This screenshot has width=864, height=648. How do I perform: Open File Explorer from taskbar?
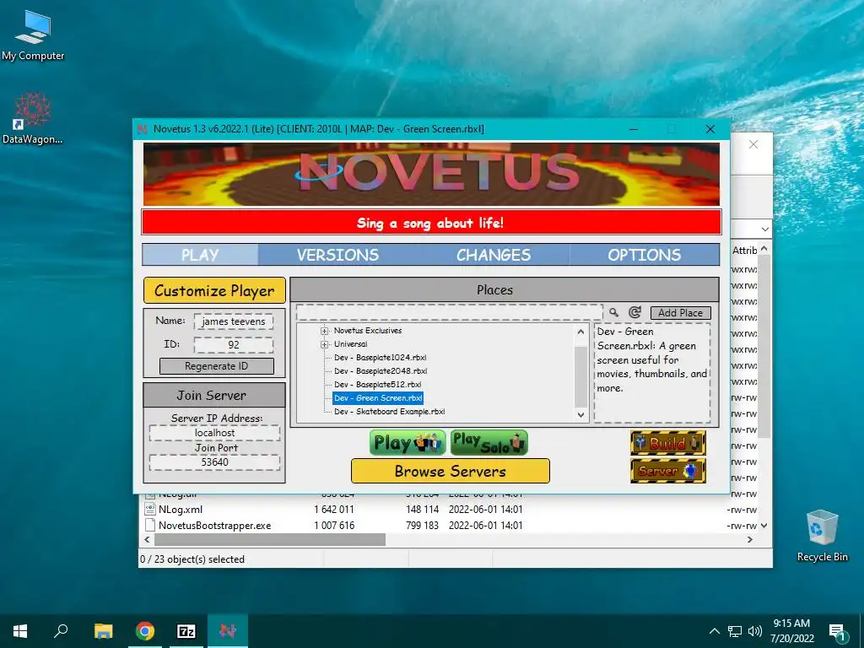point(103,631)
